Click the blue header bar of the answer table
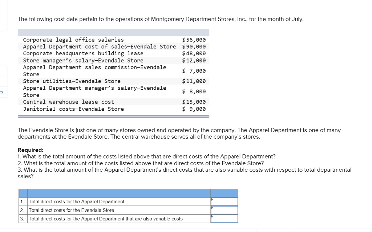The height and width of the screenshot is (232, 372). coord(127,193)
